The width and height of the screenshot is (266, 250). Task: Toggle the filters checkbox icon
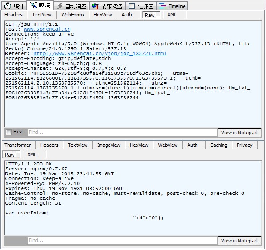[x=132, y=6]
